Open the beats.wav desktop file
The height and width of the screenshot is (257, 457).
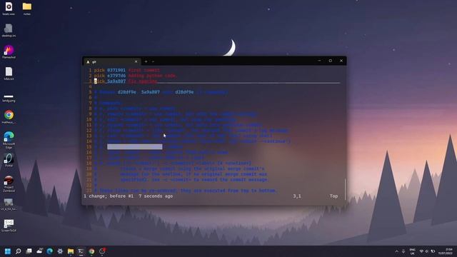(x=9, y=9)
